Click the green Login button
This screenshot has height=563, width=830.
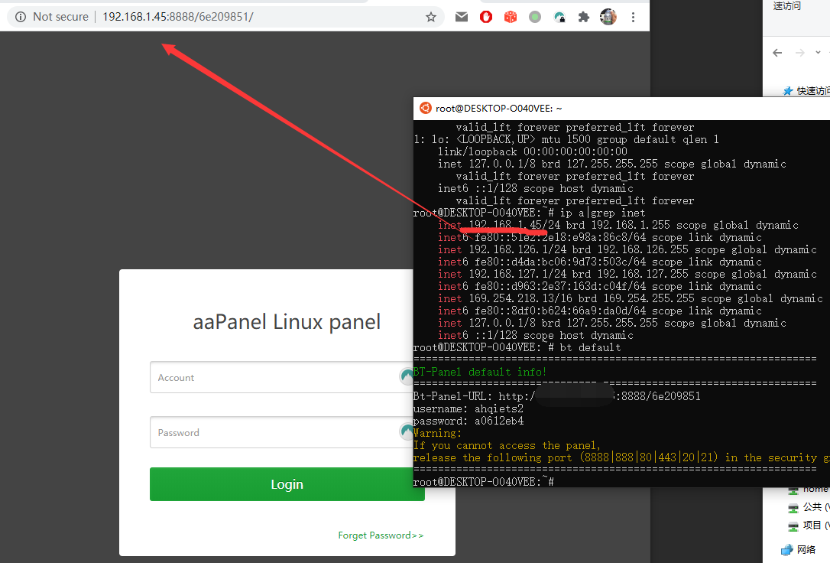coord(287,484)
